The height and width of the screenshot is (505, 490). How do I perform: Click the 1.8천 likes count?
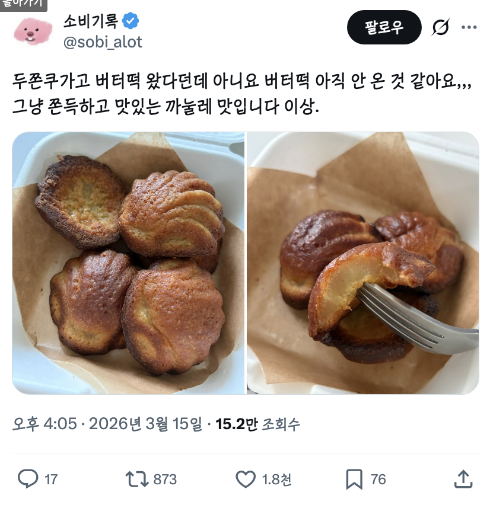pos(277,480)
